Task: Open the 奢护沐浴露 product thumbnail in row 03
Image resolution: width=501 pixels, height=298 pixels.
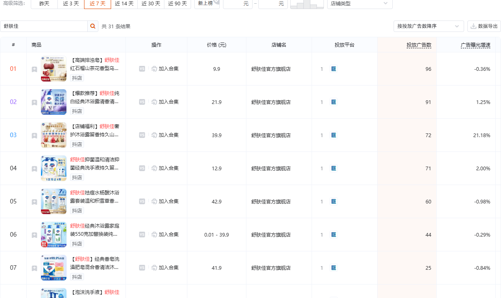Action: (54, 135)
